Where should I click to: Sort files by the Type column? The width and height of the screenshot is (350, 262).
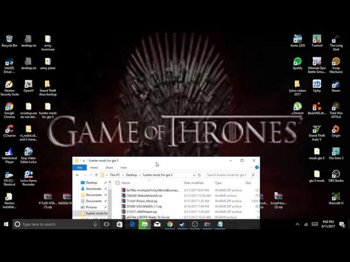(218, 183)
